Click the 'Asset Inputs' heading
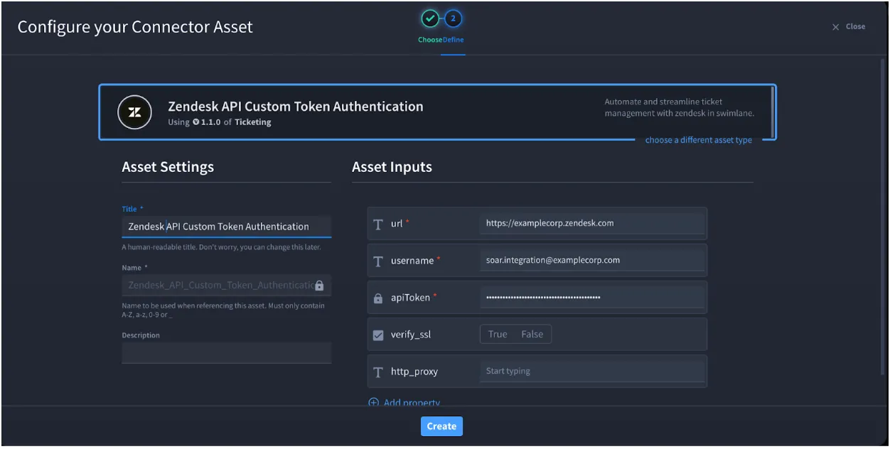Screen dimensions: 890x449 pos(392,167)
